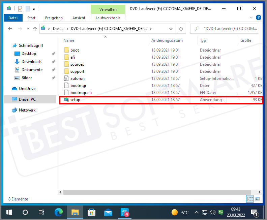
Task: Click the horizontal scrollbar left arrow
Action: [60, 192]
